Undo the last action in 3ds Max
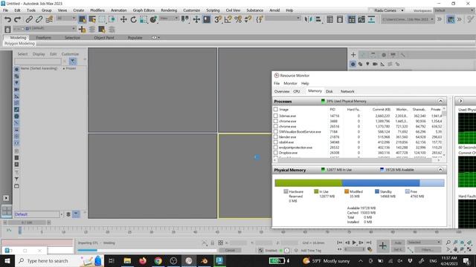Screen dimensions: 476x267 tap(7, 20)
